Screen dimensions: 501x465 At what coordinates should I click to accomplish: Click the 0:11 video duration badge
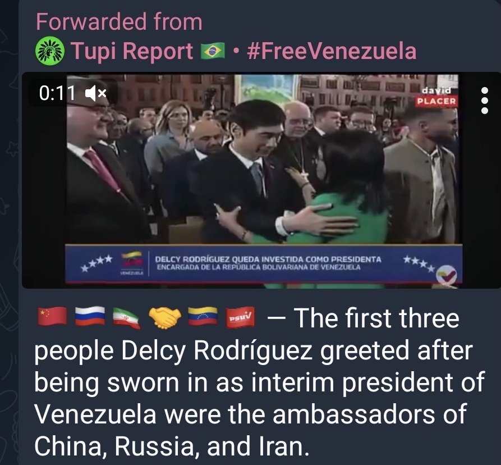pyautogui.click(x=57, y=93)
